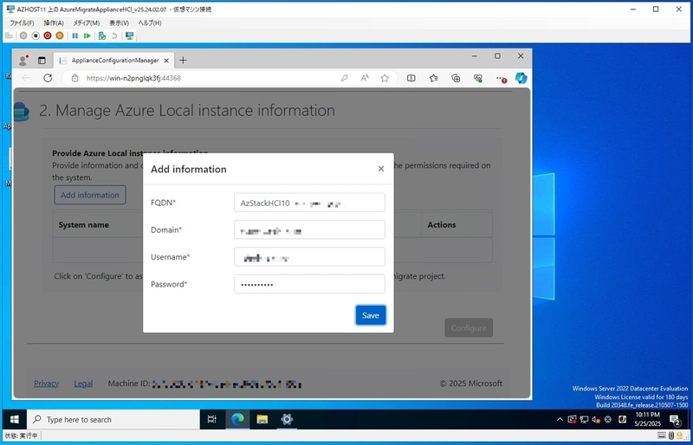Viewport: 693px width, 445px height.
Task: Open the 表示(V) menu
Action: pyautogui.click(x=119, y=23)
